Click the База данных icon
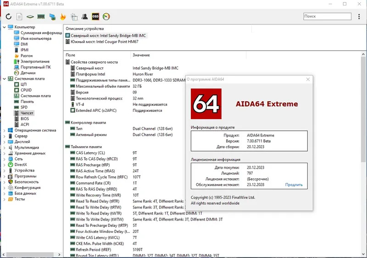 (10, 193)
